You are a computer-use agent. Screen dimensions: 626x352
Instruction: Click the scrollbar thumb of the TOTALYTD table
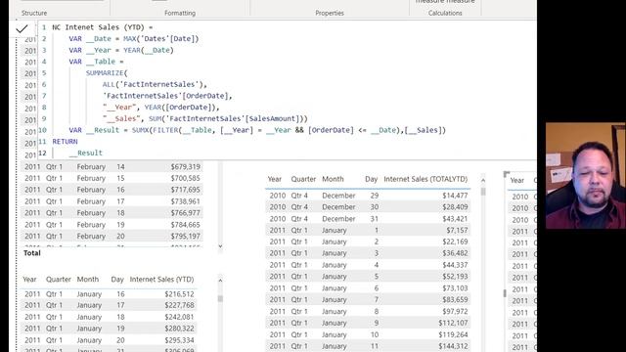(483, 192)
